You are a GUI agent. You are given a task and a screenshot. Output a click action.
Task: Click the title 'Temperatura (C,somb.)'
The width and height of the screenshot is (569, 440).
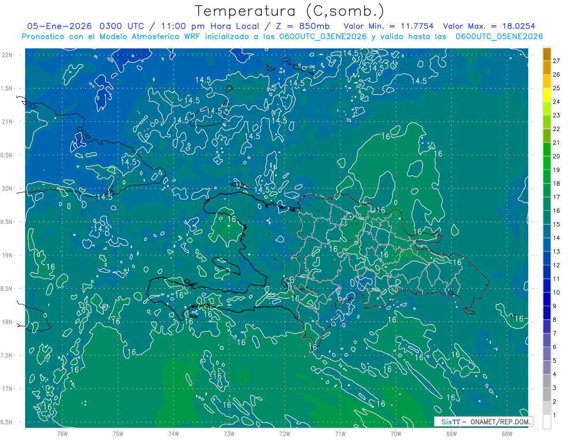click(x=290, y=11)
